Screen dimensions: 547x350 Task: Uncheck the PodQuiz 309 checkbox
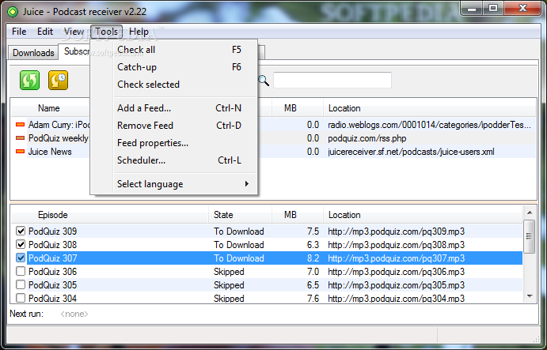(21, 231)
